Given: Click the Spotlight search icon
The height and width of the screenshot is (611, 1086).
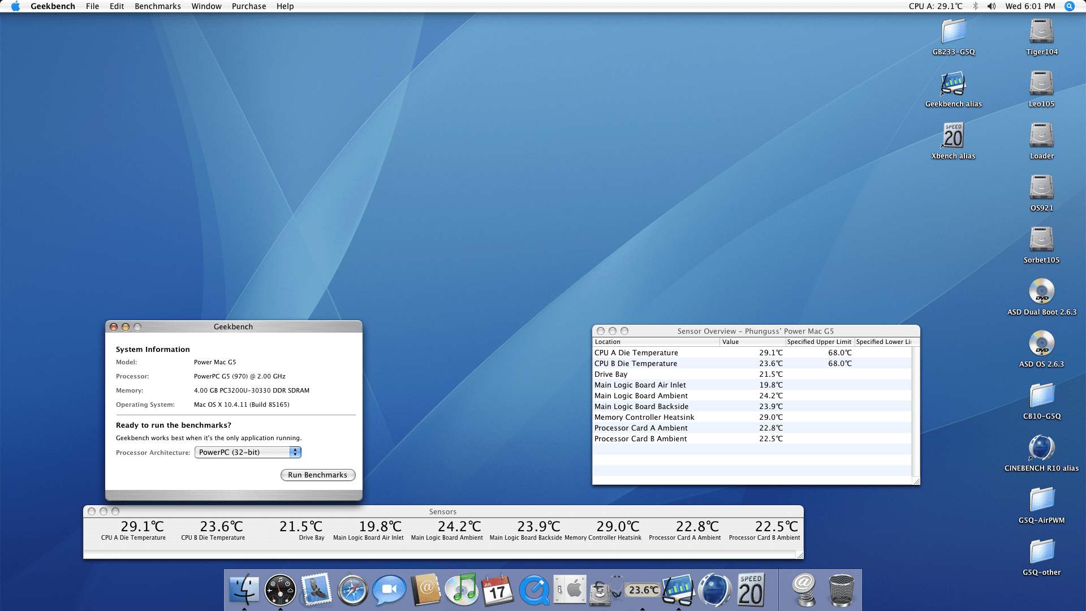Looking at the screenshot, I should pyautogui.click(x=1069, y=6).
